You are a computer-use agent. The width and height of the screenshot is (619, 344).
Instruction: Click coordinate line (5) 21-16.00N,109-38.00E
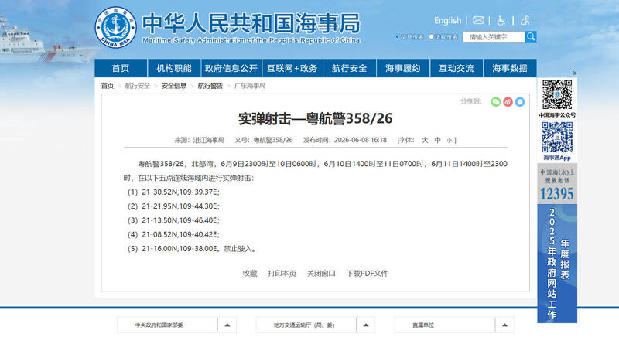tap(173, 249)
